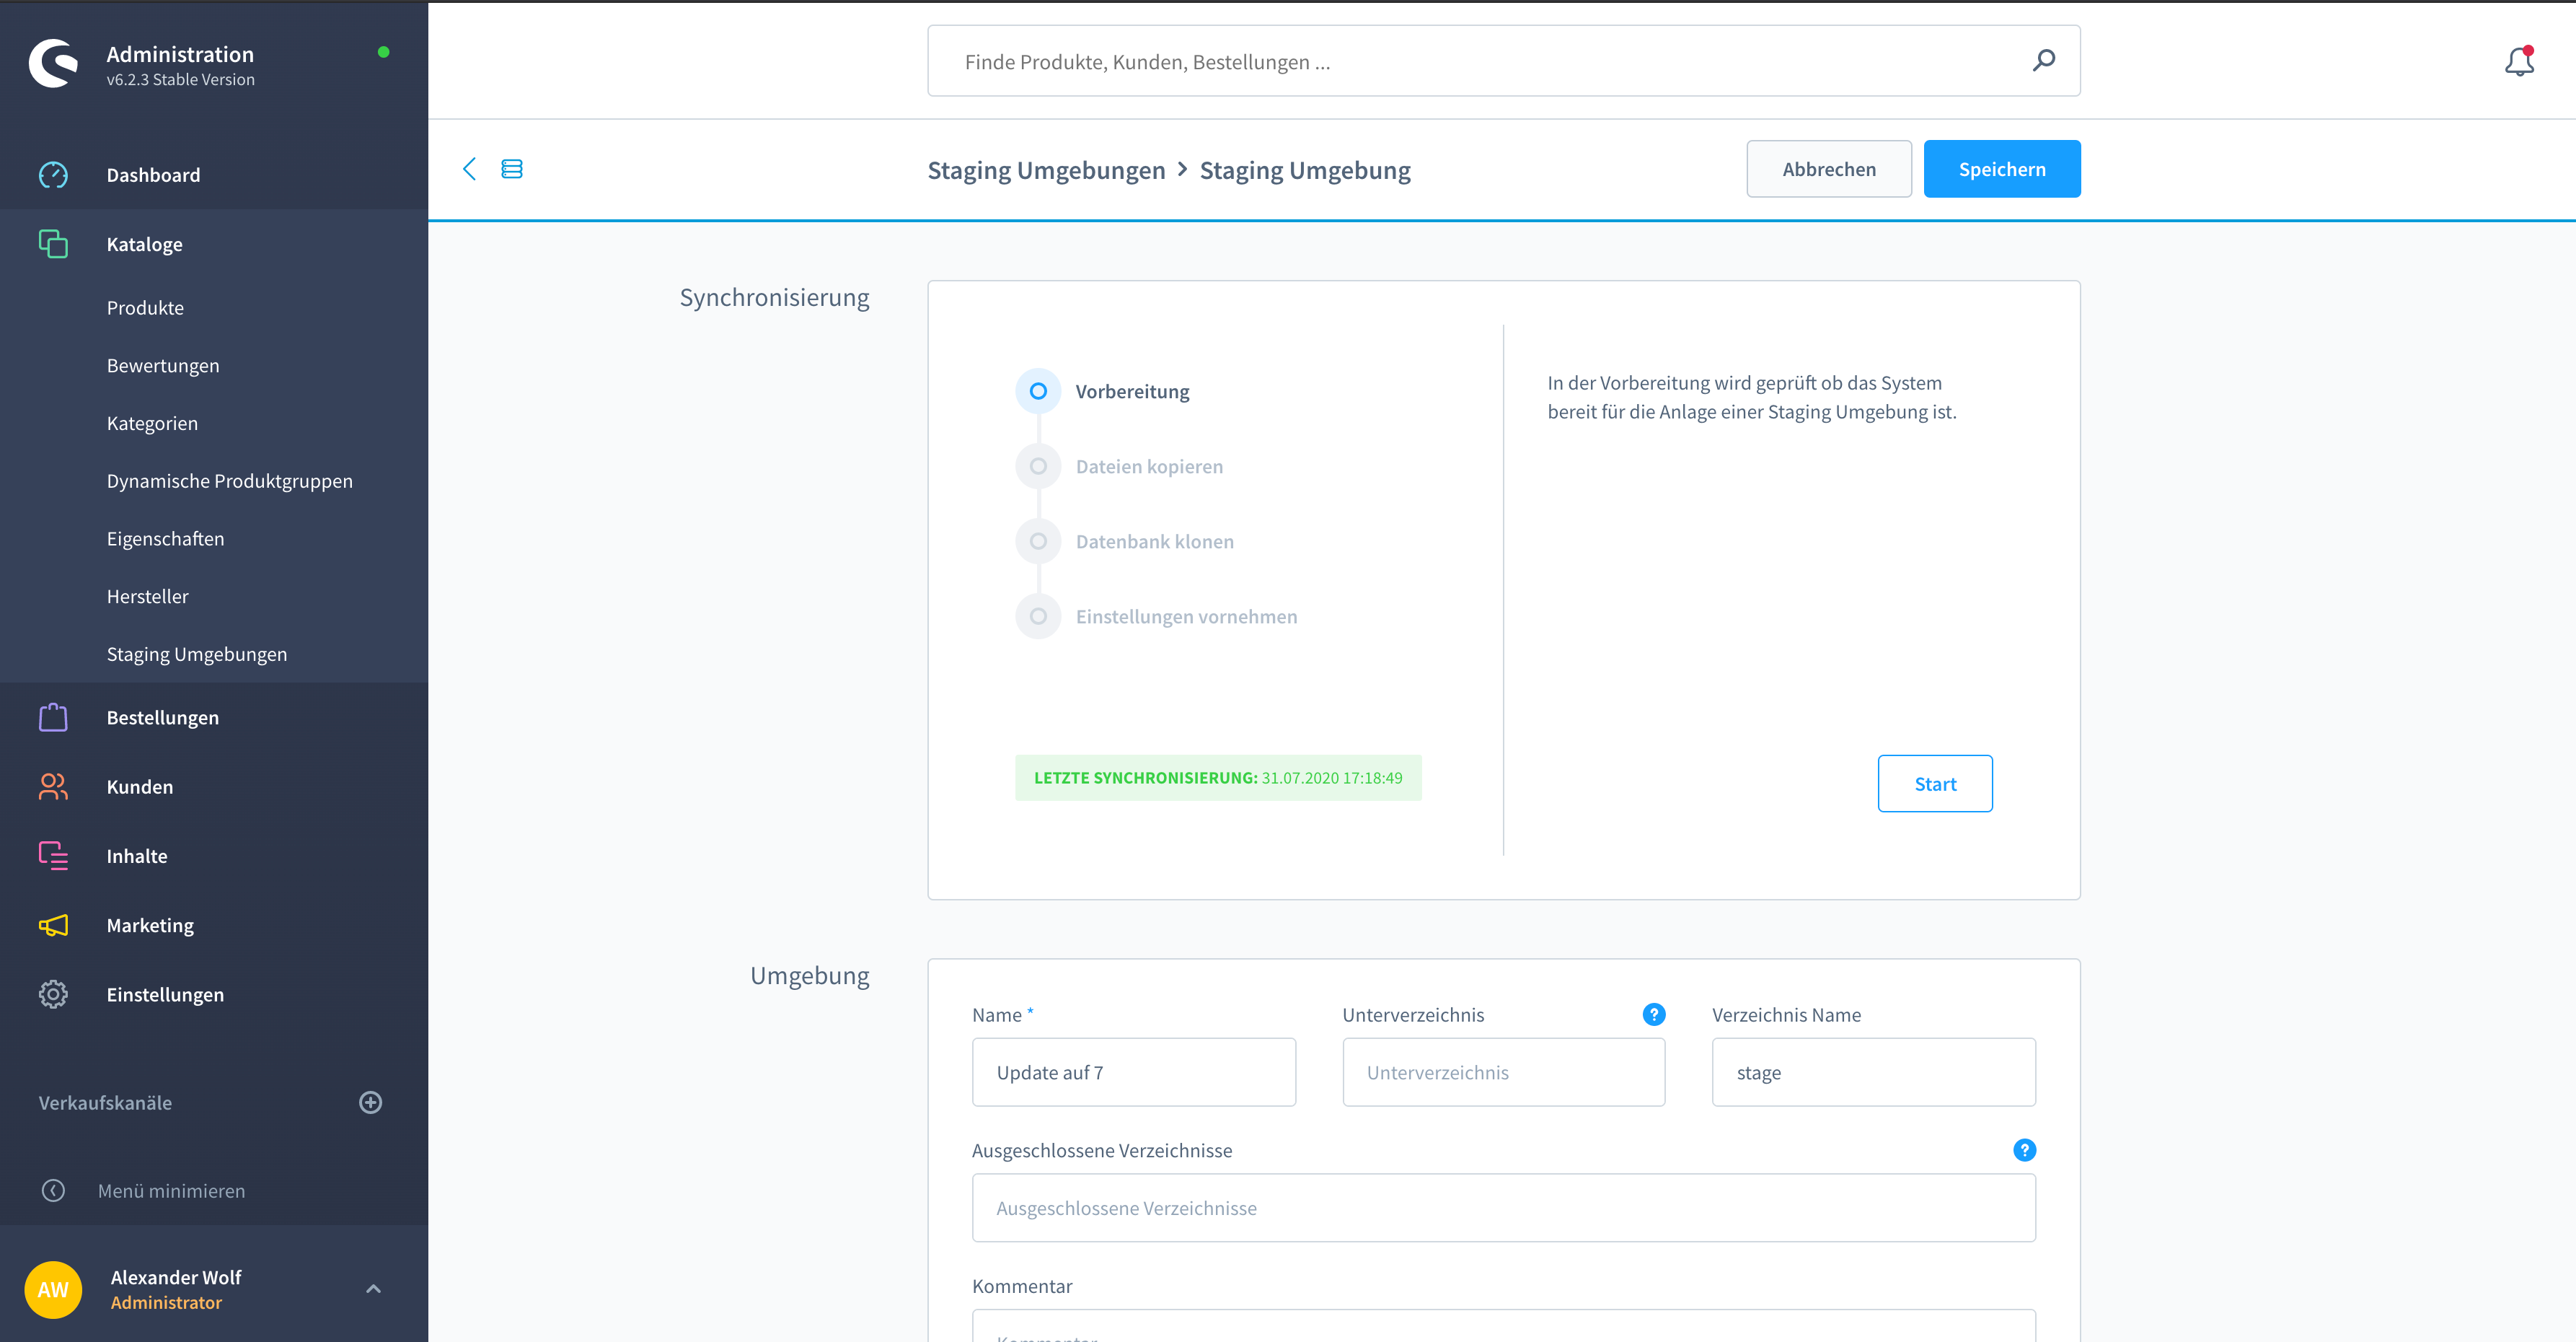Click Menü minimieren label
Image resolution: width=2576 pixels, height=1342 pixels.
(172, 1191)
